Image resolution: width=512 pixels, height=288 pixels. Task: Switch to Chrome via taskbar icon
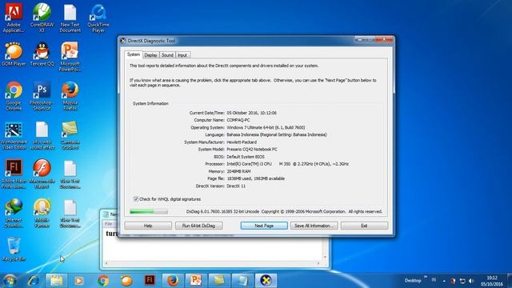[103, 281]
